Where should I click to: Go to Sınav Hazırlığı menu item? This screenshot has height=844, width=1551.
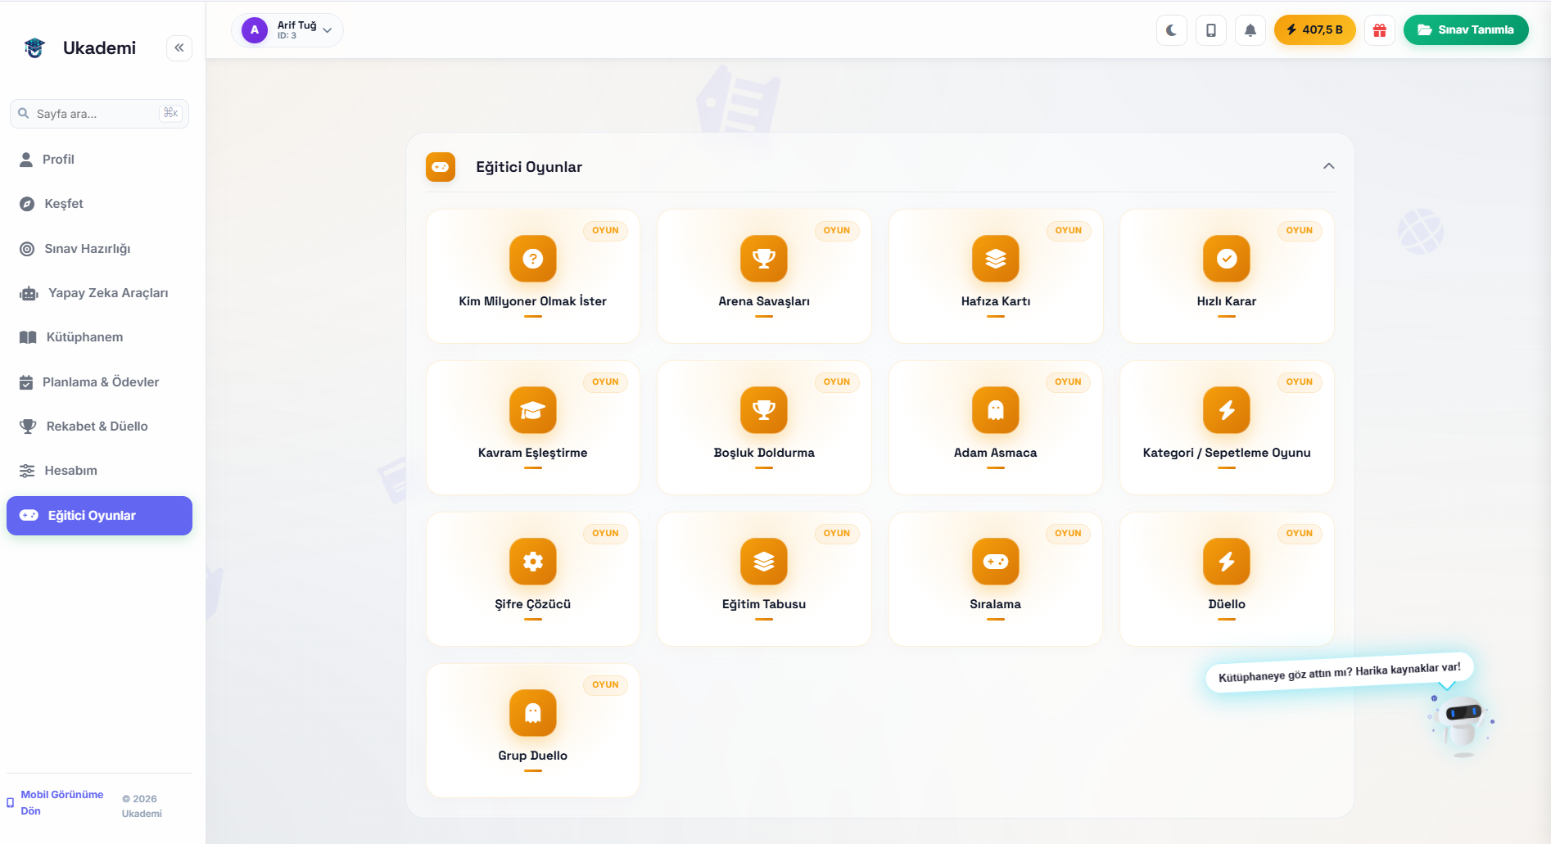tap(99, 249)
